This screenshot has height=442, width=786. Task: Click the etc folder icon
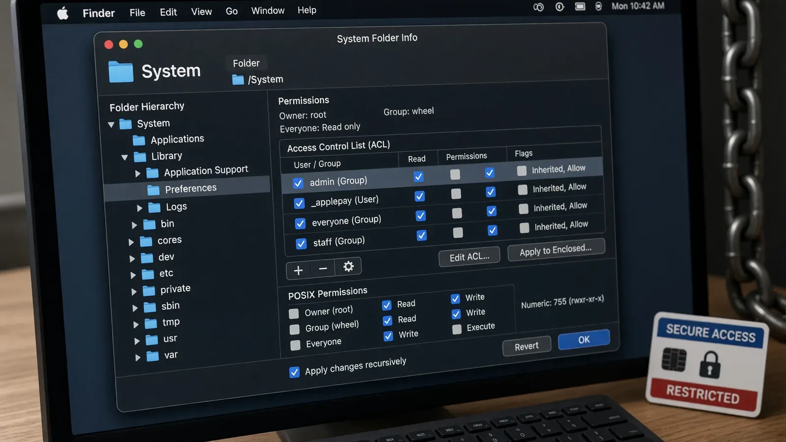(148, 274)
